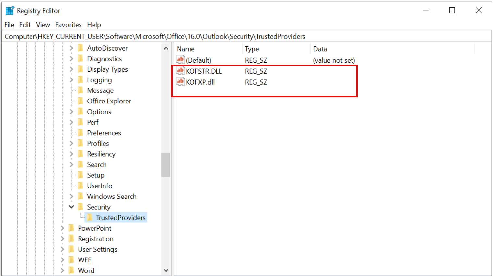The width and height of the screenshot is (494, 276).
Task: Click the Resiliency folder icon
Action: pos(80,154)
